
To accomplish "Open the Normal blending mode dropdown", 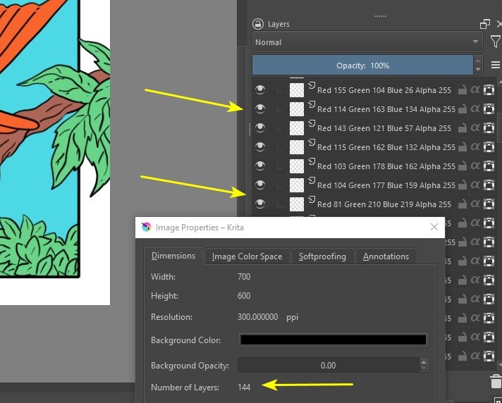I will point(367,42).
